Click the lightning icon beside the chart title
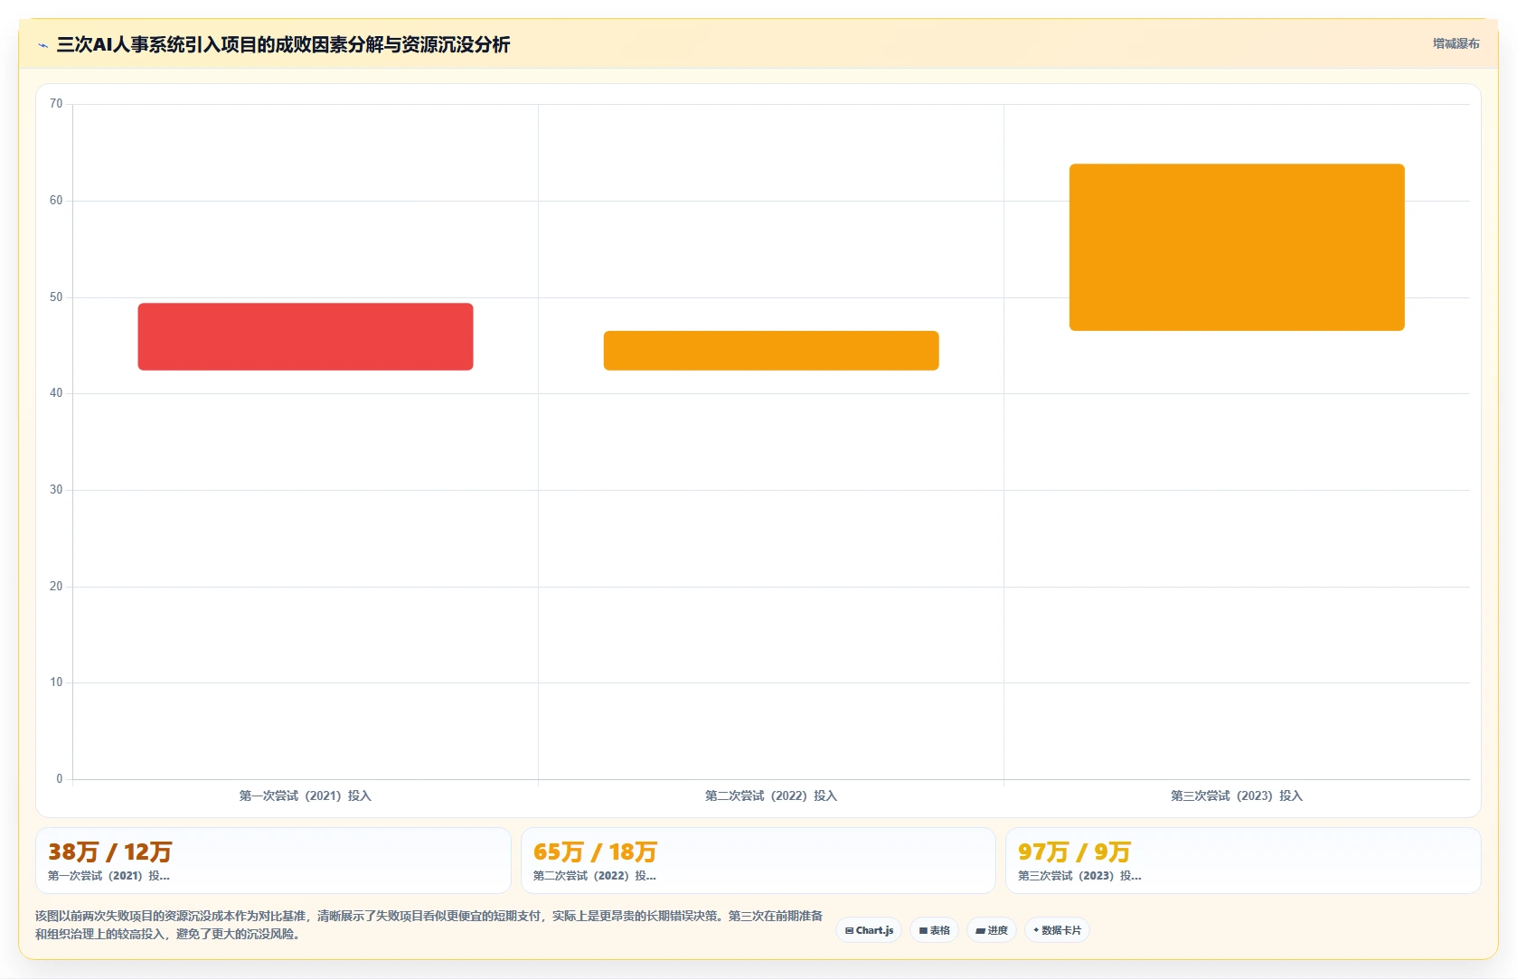The width and height of the screenshot is (1517, 979). 42,45
